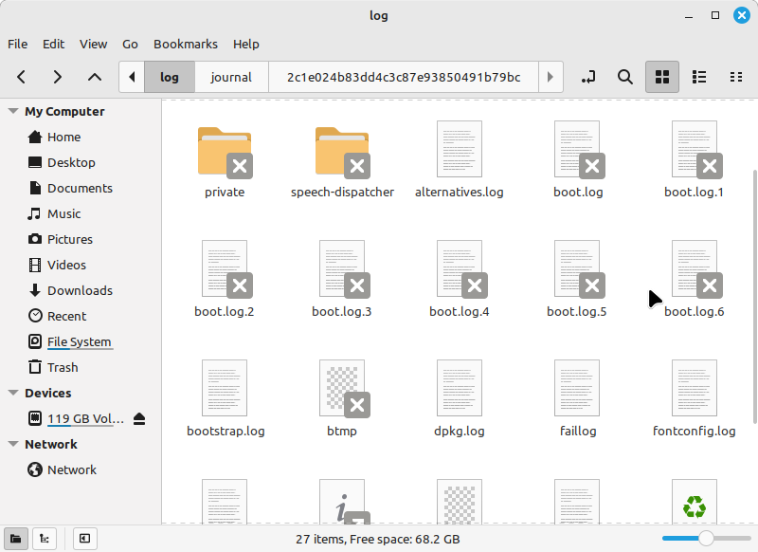
Task: Open file search with the magnifier icon
Action: tap(625, 77)
